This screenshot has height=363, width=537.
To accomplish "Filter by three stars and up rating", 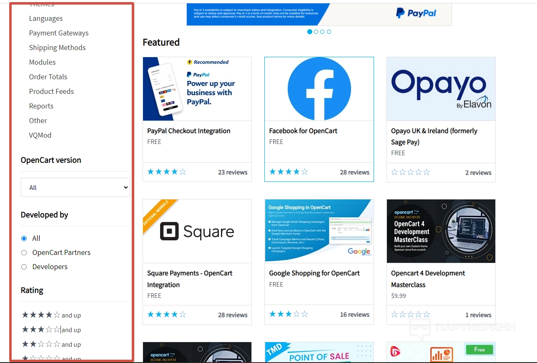I will click(51, 330).
